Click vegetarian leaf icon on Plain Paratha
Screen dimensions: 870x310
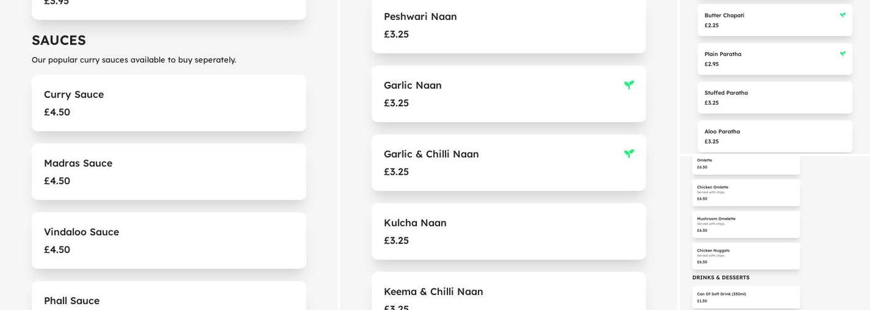pyautogui.click(x=843, y=54)
